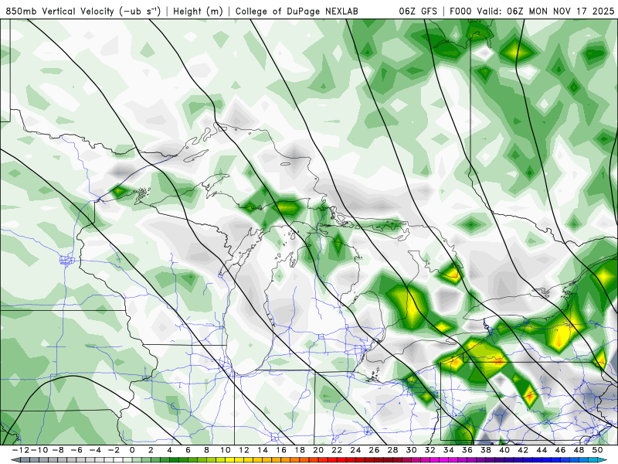Click the '-6' color scale label
Image resolution: width=618 pixels, height=464 pixels.
76,450
